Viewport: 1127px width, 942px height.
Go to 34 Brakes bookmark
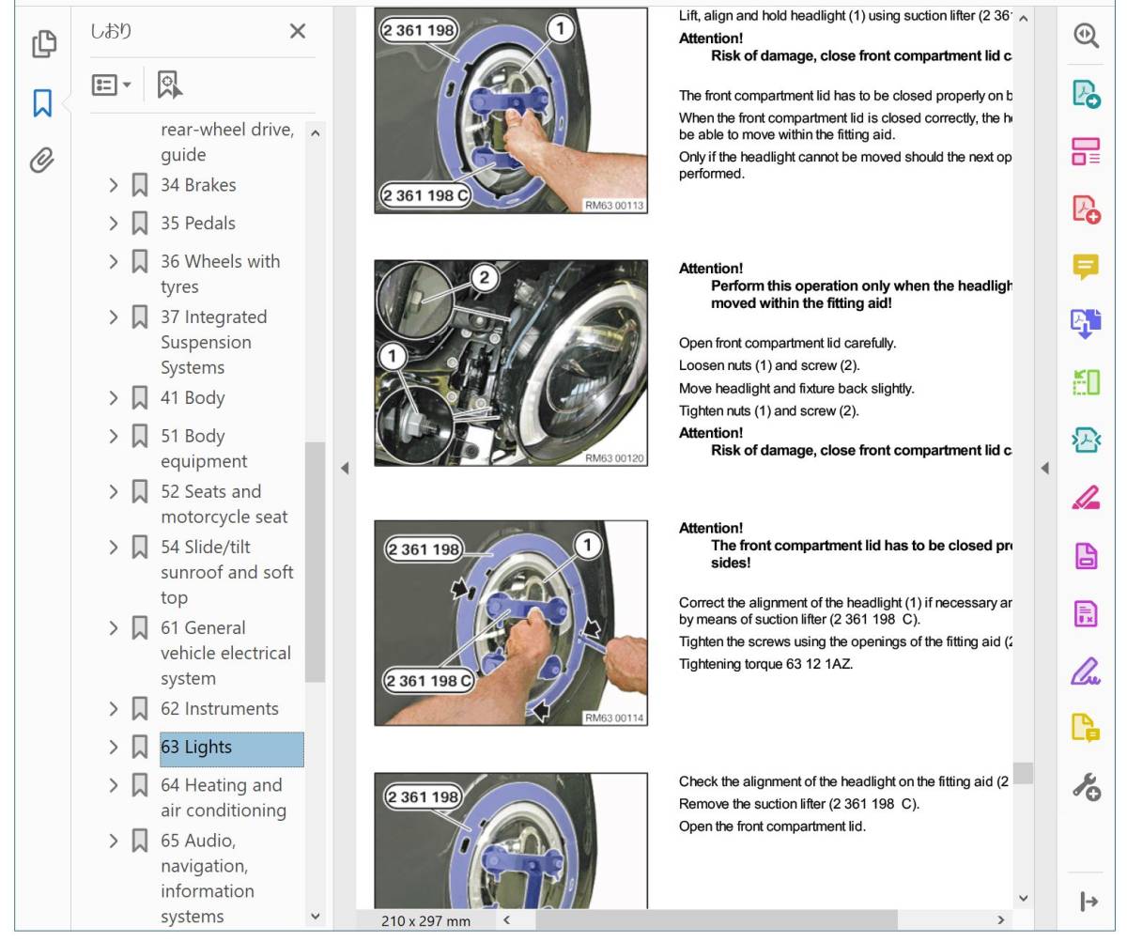198,185
